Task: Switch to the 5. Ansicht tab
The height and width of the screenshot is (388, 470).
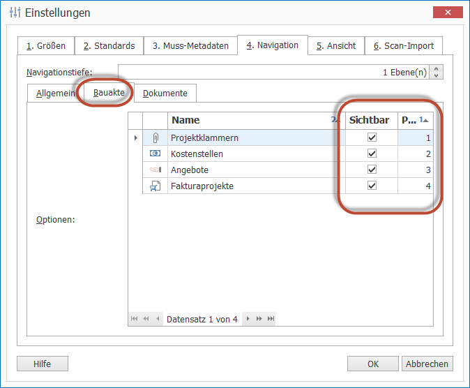Action: pyautogui.click(x=335, y=46)
